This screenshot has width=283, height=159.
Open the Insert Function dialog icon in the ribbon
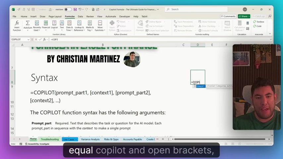point(17,26)
